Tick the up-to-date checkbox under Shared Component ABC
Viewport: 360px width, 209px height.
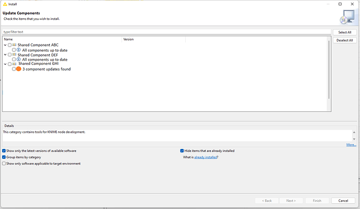(14, 50)
